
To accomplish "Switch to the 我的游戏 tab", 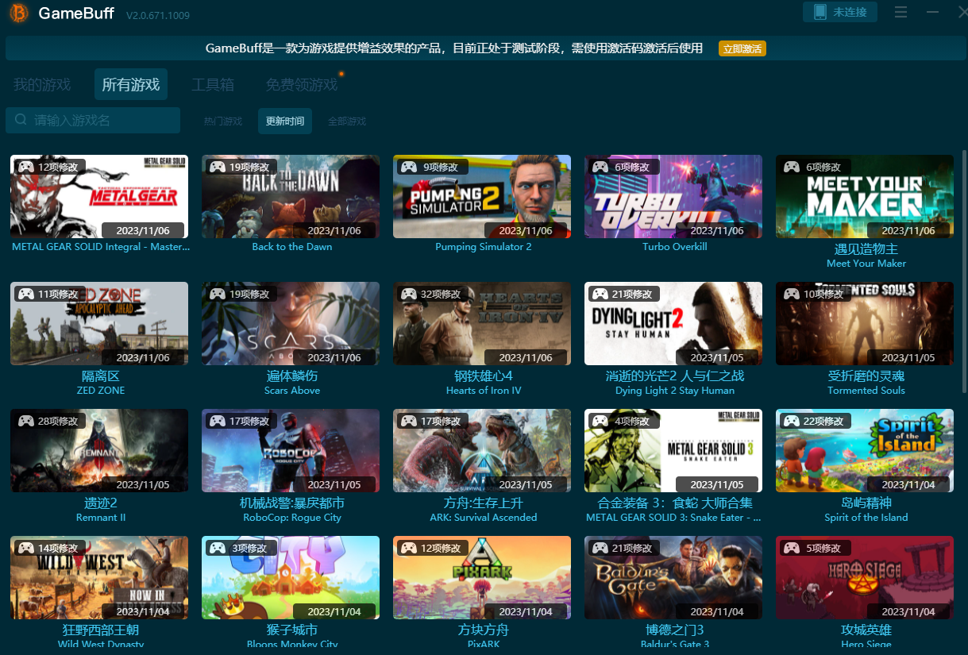I will click(42, 85).
